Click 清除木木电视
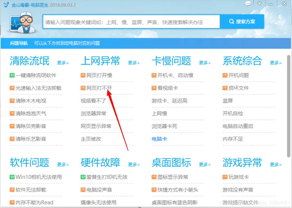This screenshot has width=292, height=208. click(x=31, y=101)
